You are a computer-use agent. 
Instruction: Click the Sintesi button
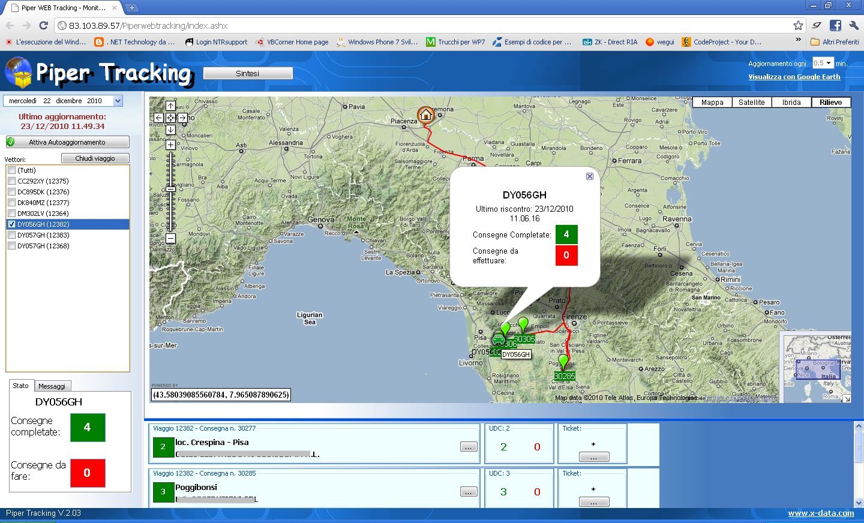point(248,73)
